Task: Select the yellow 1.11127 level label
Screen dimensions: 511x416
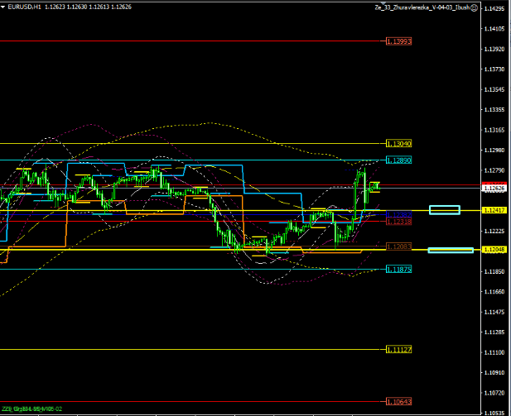Action: point(399,350)
